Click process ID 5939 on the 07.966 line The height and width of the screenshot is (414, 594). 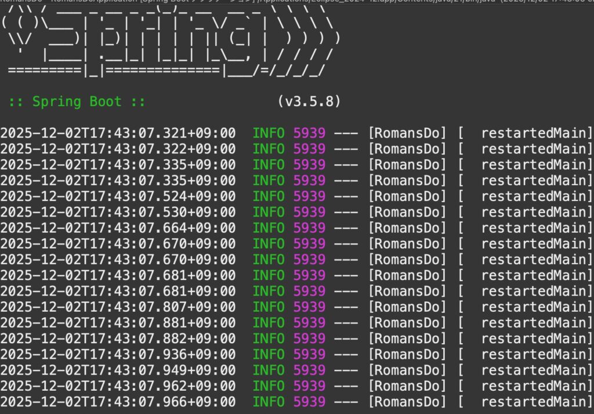tap(309, 401)
